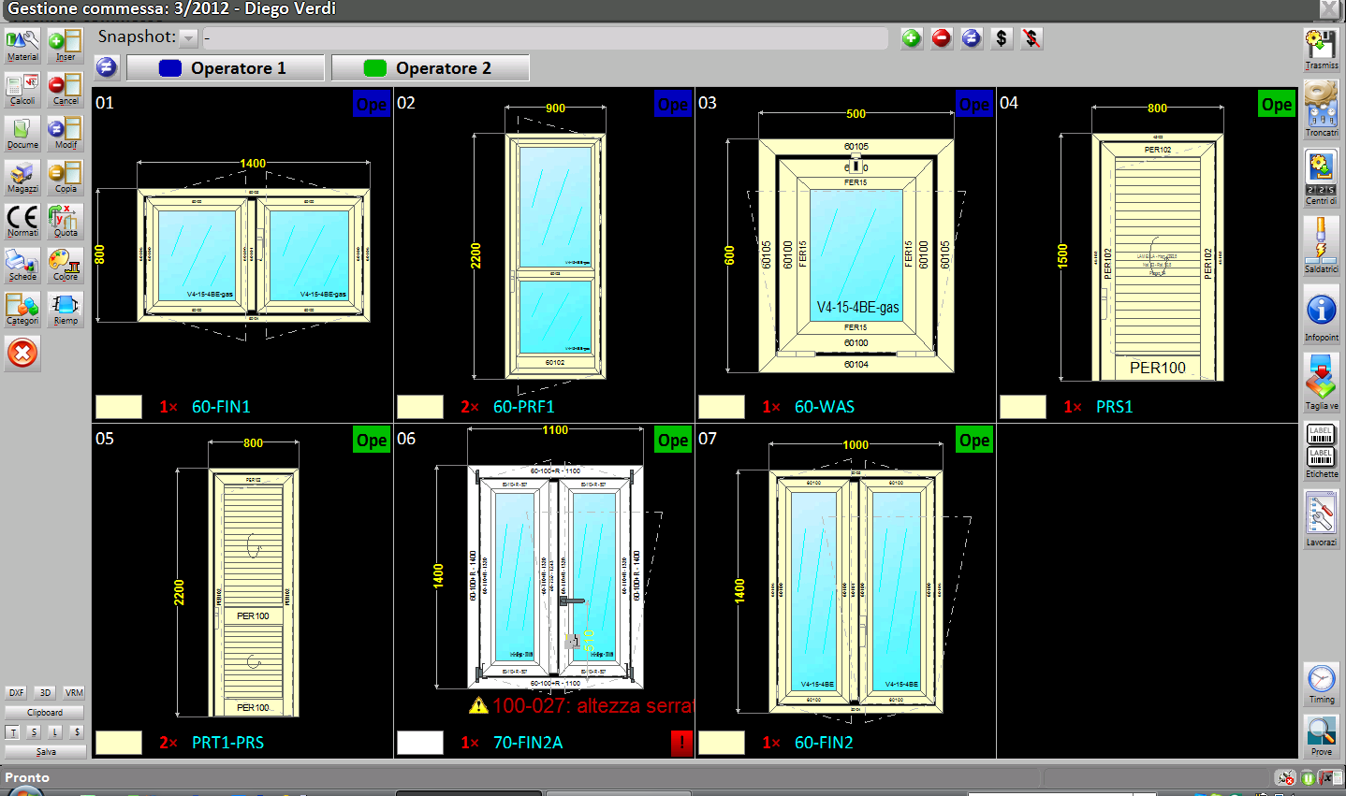1346x796 pixels.
Task: Click the red exclamation warning on 70-FIN2A
Action: [x=681, y=743]
